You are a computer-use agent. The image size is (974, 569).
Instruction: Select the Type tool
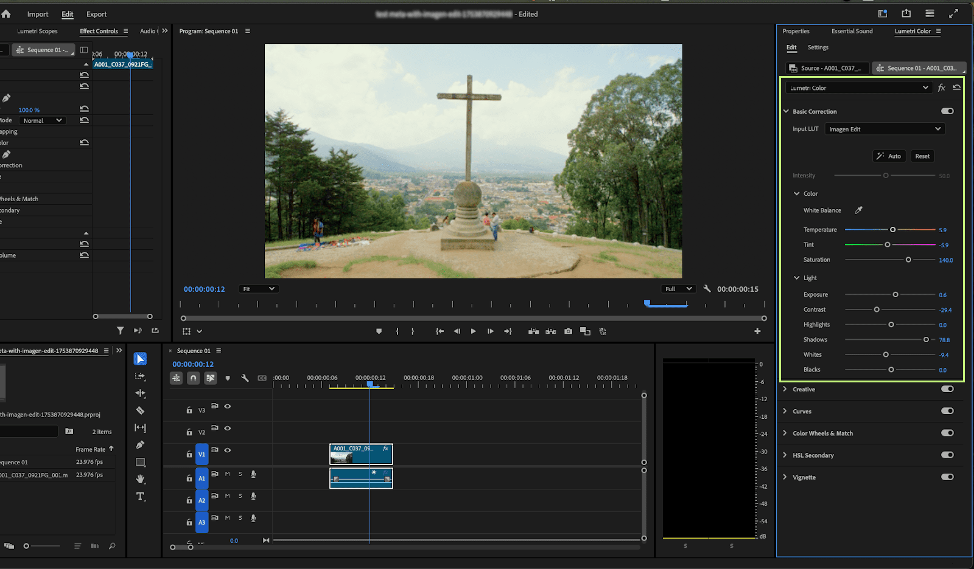coord(140,497)
